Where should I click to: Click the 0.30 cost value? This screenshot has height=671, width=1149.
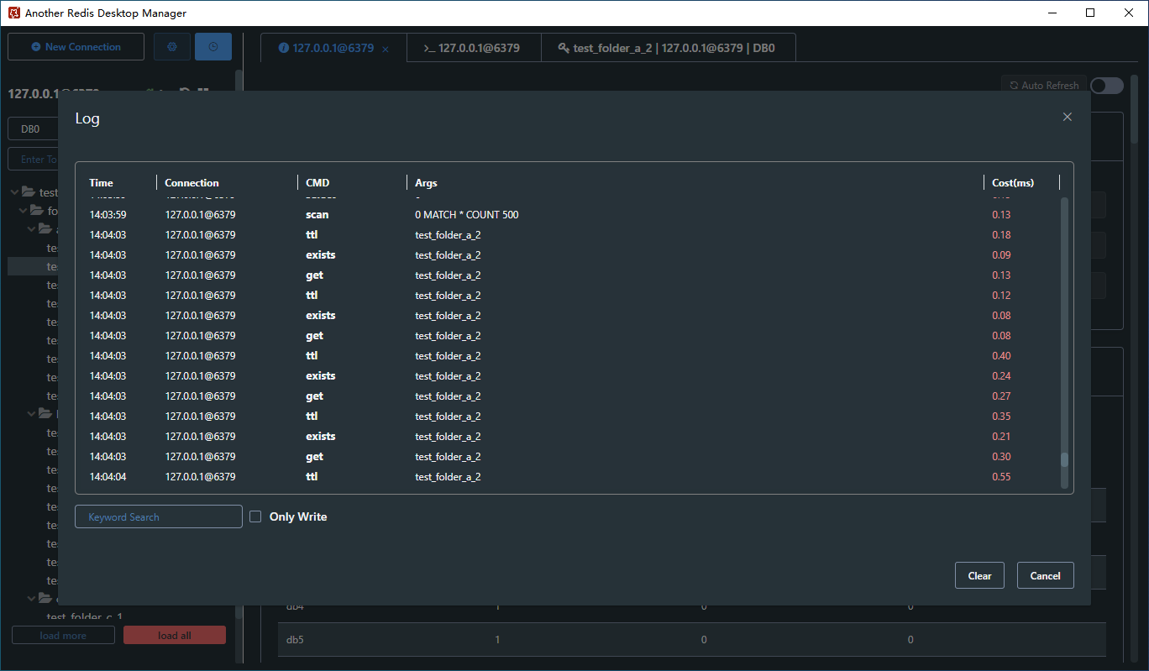tap(1001, 457)
